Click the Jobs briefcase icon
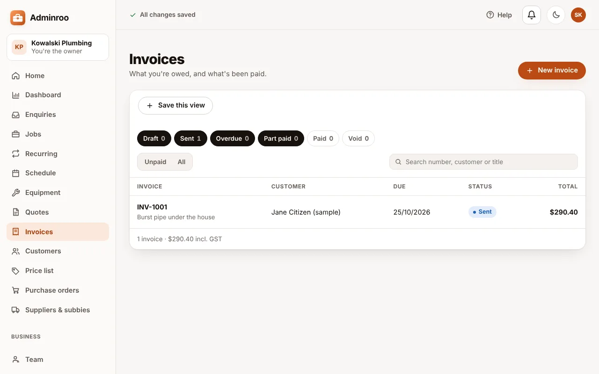The height and width of the screenshot is (374, 599). click(16, 134)
